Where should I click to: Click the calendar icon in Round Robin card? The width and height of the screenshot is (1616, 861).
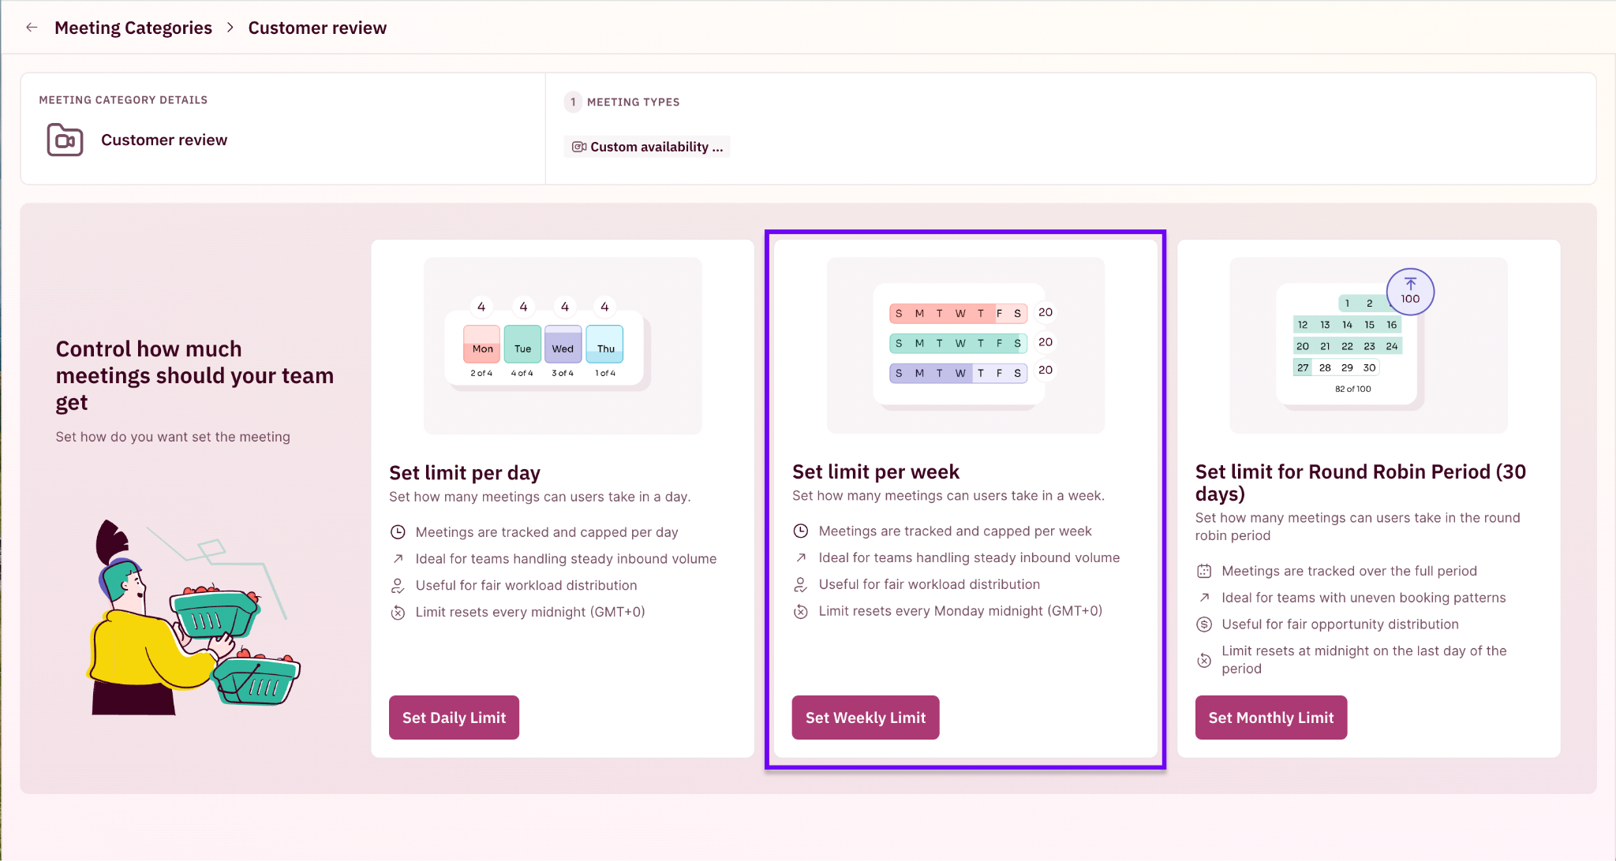[x=1204, y=571]
